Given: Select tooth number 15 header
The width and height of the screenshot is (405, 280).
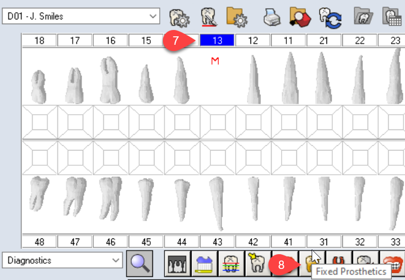Looking at the screenshot, I should click(x=146, y=41).
